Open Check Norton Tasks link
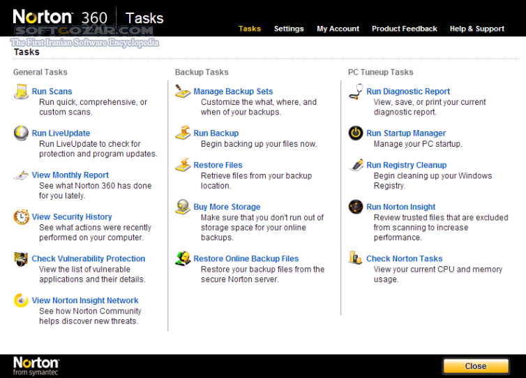Screen dimensions: 526x378 [x=404, y=259]
